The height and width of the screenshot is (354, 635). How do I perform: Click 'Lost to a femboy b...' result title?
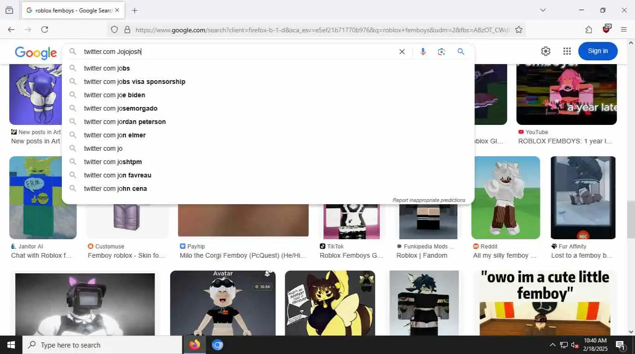(x=582, y=255)
